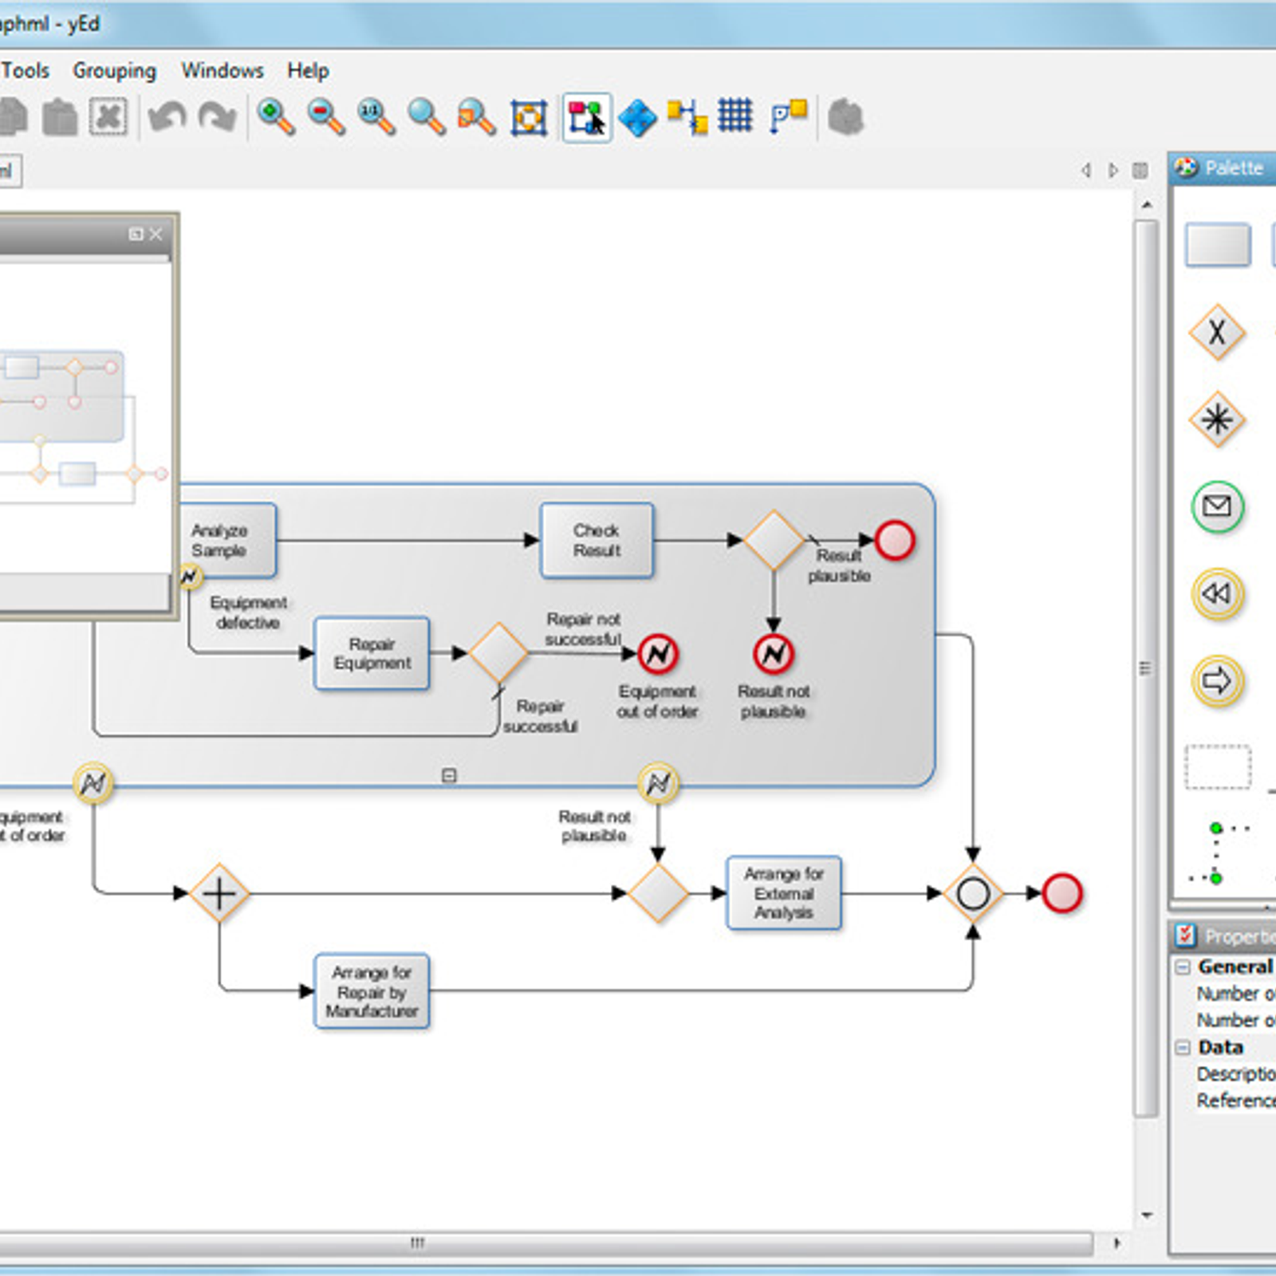
Task: Maximize the overview panel
Action: [136, 234]
